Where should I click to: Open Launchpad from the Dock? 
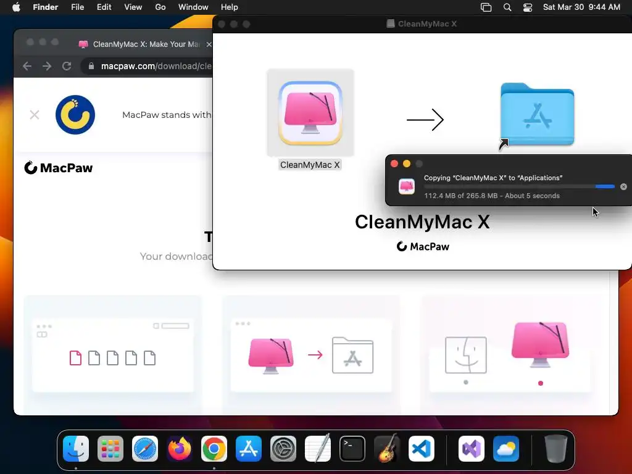pos(110,449)
